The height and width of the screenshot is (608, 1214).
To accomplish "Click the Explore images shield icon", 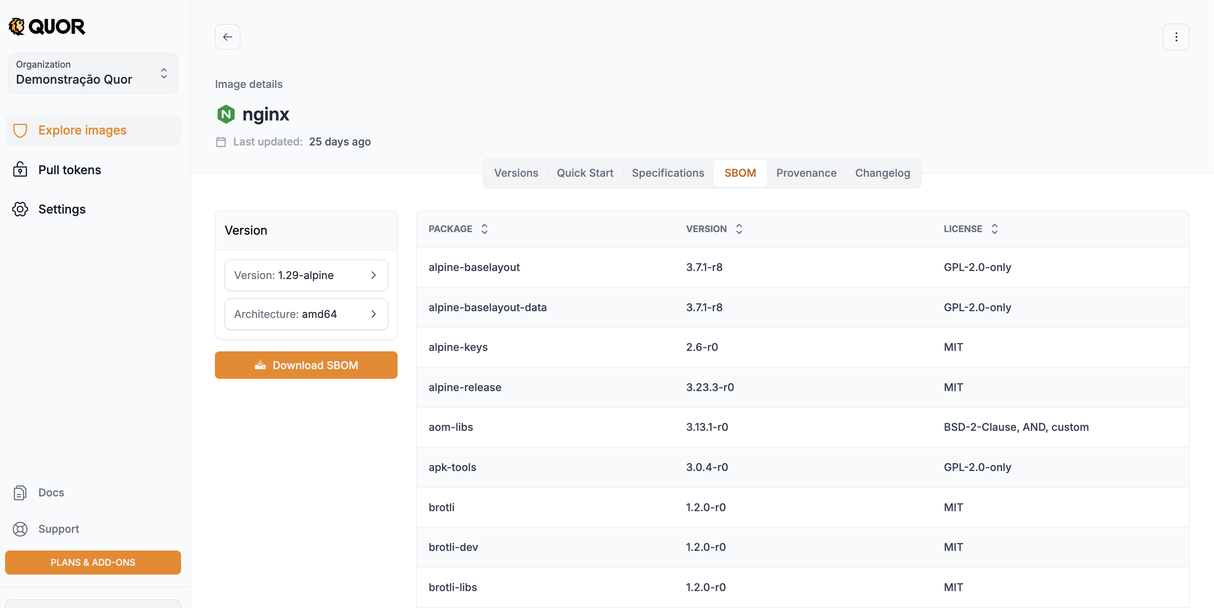I will (x=20, y=131).
